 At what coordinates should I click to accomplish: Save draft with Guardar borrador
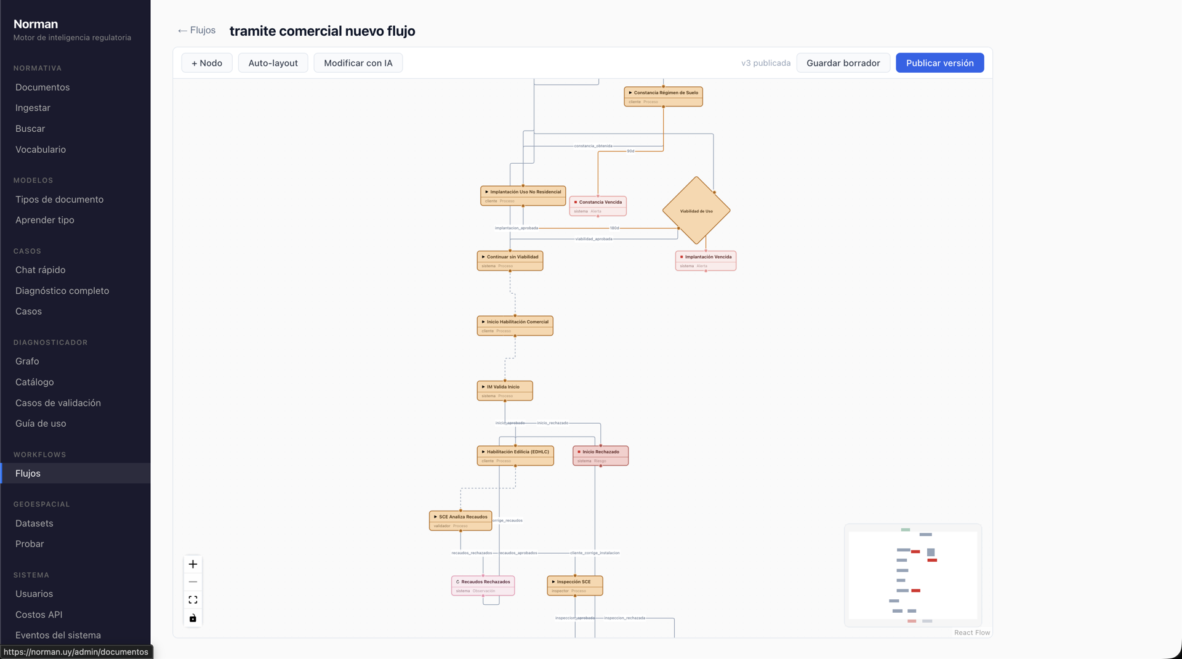coord(843,63)
